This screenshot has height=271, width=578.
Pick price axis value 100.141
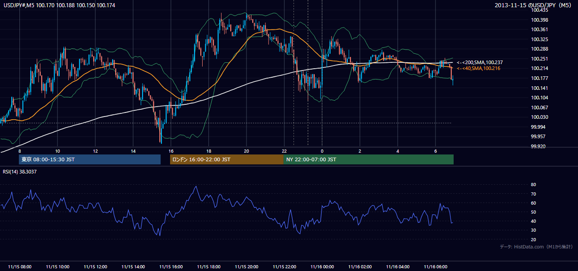(540, 88)
